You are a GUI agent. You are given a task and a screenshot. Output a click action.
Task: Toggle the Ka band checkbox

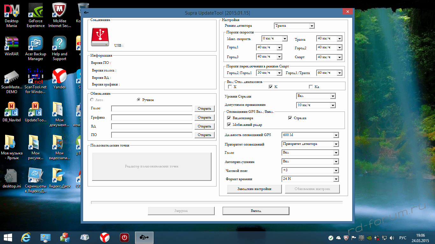pyautogui.click(x=311, y=87)
